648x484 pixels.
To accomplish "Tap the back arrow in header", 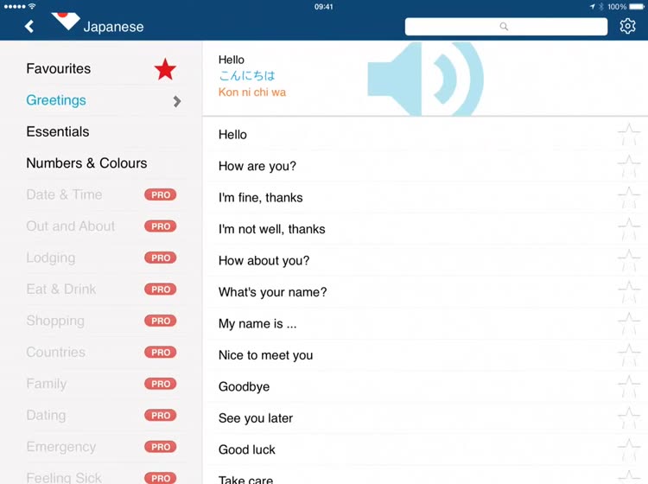I will (x=29, y=27).
